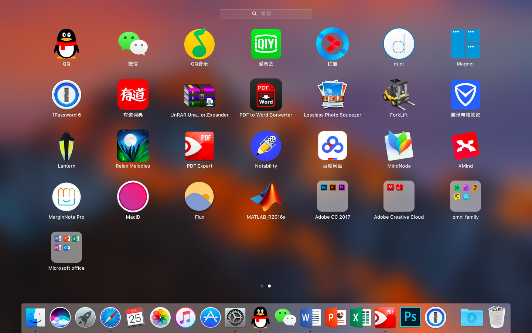Open the Trash in the Dock
532x333 pixels.
[497, 317]
